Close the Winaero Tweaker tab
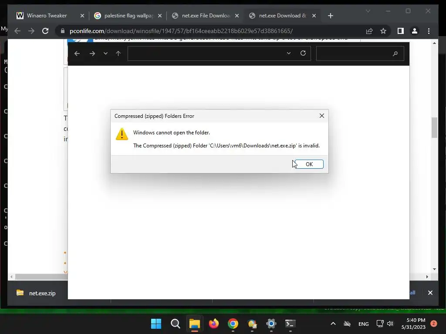446x334 pixels. pos(82,16)
